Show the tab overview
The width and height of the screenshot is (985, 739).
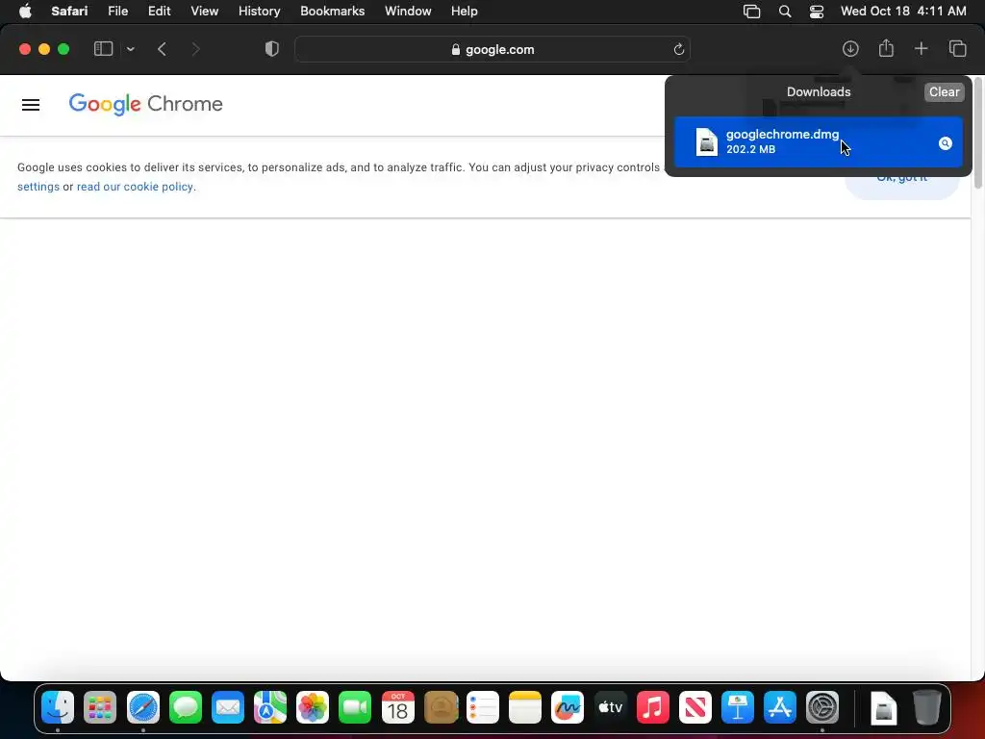(957, 48)
